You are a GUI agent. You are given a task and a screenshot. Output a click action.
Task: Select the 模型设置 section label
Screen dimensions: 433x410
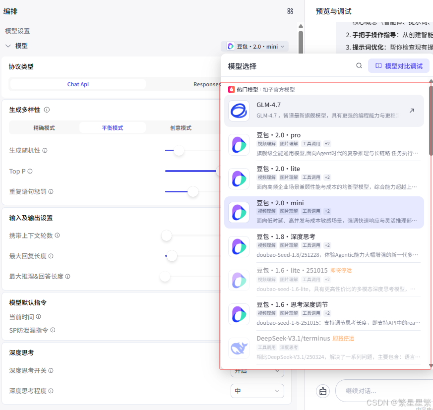(x=17, y=31)
